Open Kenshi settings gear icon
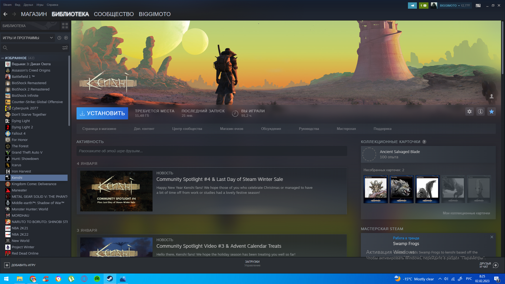The image size is (505, 284). coord(469,111)
